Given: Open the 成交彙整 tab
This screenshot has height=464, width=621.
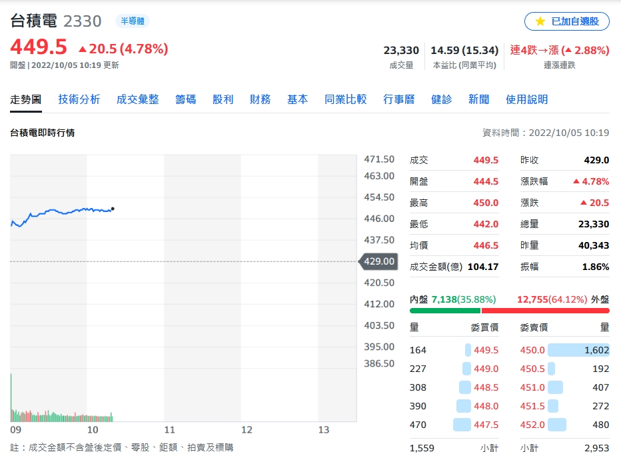Looking at the screenshot, I should point(137,99).
